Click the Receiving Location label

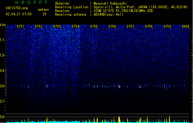tap(71, 7)
